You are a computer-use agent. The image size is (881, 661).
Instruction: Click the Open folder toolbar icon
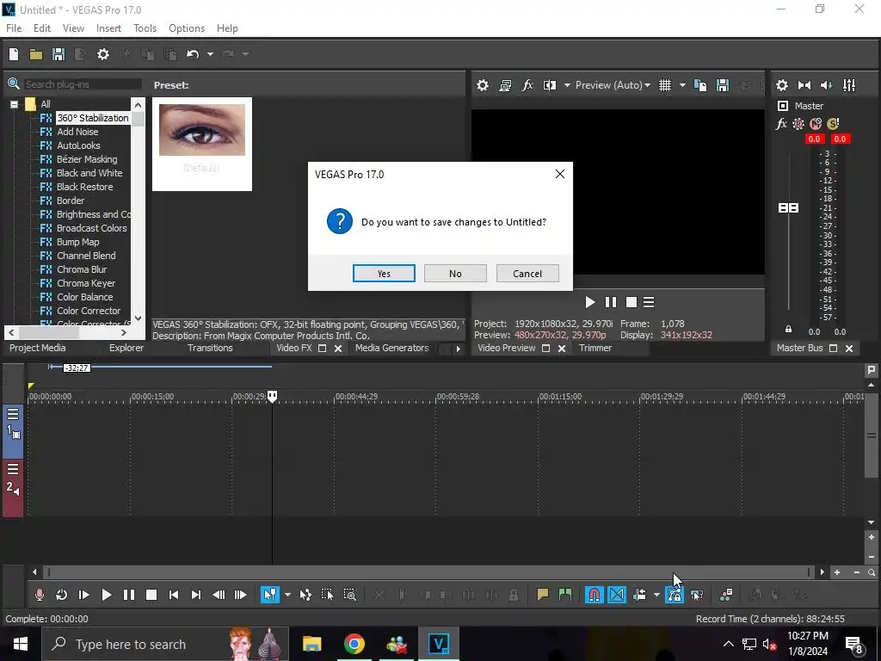36,54
